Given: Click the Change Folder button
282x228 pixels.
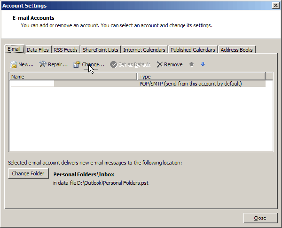Looking at the screenshot, I should [x=28, y=173].
